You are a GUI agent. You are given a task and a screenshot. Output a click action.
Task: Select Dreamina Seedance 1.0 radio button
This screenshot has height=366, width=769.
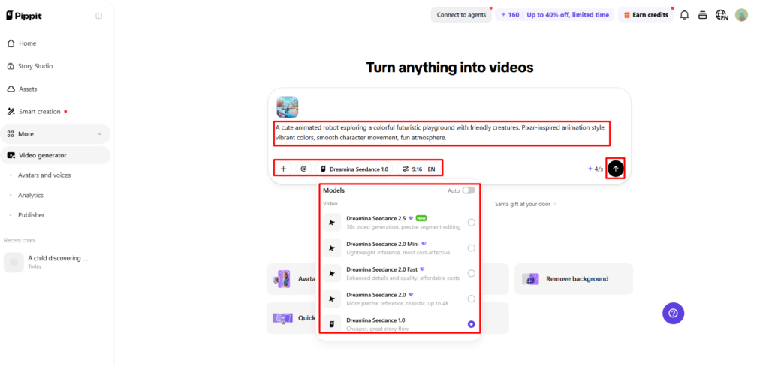click(471, 324)
